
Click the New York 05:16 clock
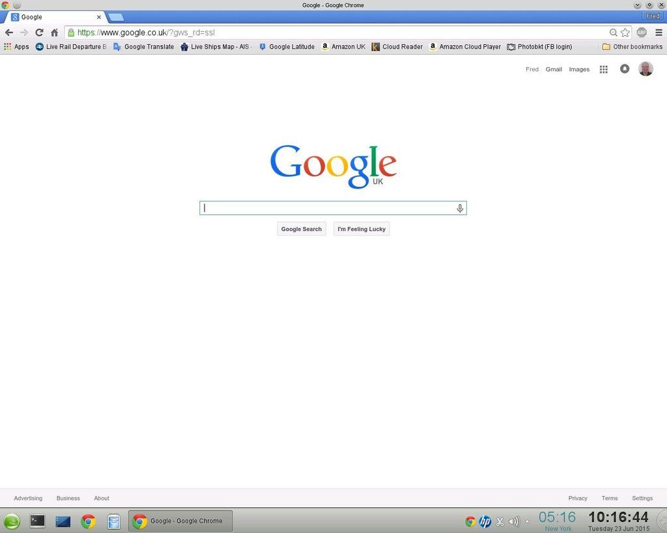[558, 521]
